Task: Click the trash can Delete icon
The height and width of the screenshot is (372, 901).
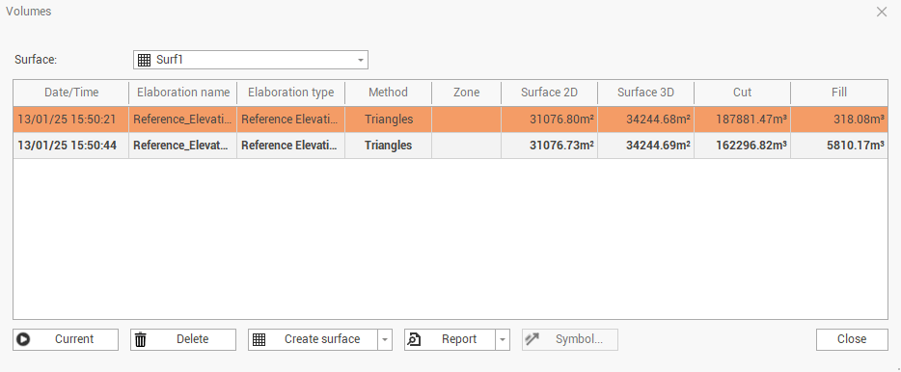Action: coord(141,339)
